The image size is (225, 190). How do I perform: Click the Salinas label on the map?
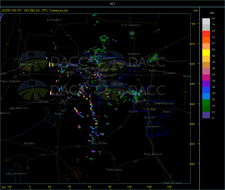point(44,101)
